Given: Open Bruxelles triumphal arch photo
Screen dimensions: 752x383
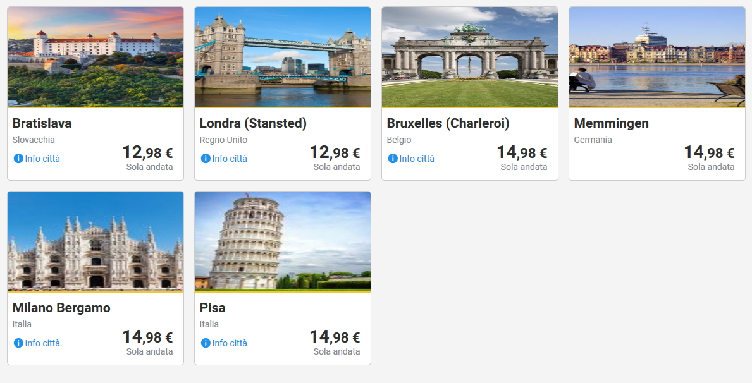Looking at the screenshot, I should pos(470,57).
